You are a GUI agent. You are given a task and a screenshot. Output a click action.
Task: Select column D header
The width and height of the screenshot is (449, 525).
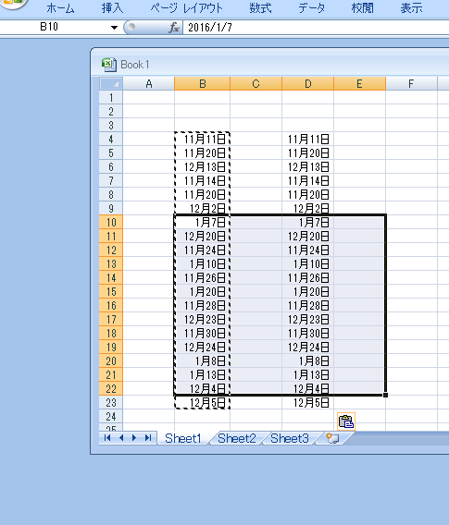click(308, 84)
